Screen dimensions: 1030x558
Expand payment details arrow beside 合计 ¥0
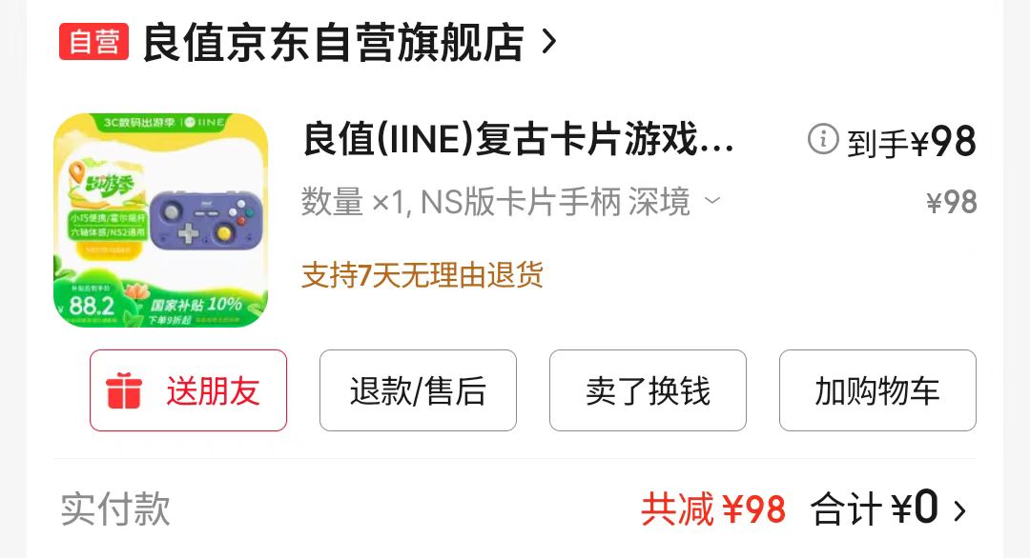[x=959, y=510]
